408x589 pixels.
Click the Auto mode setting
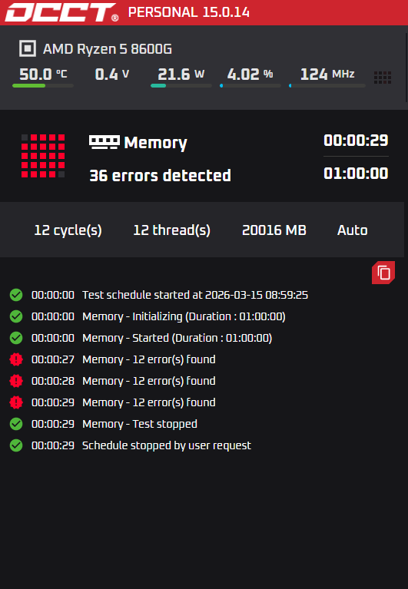[353, 230]
